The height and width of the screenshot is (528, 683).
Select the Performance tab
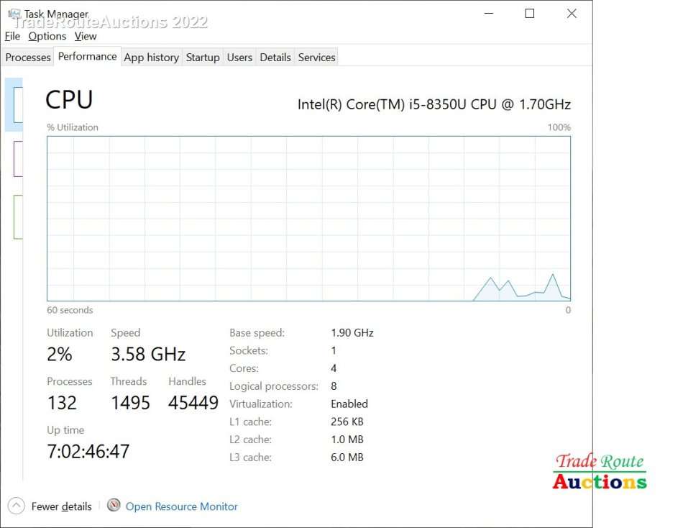87,57
